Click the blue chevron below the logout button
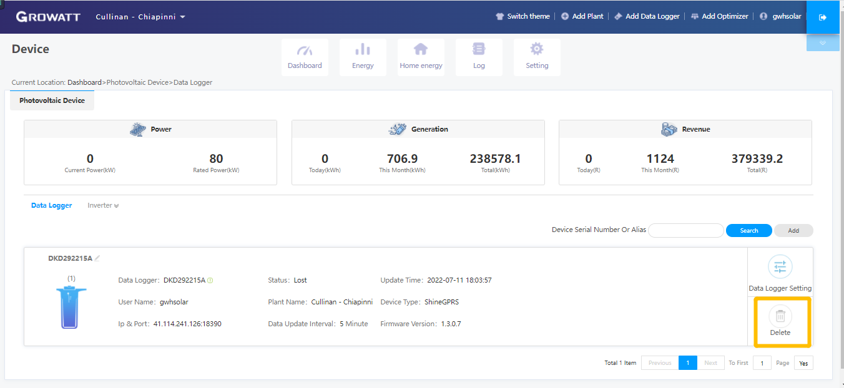 [x=823, y=42]
